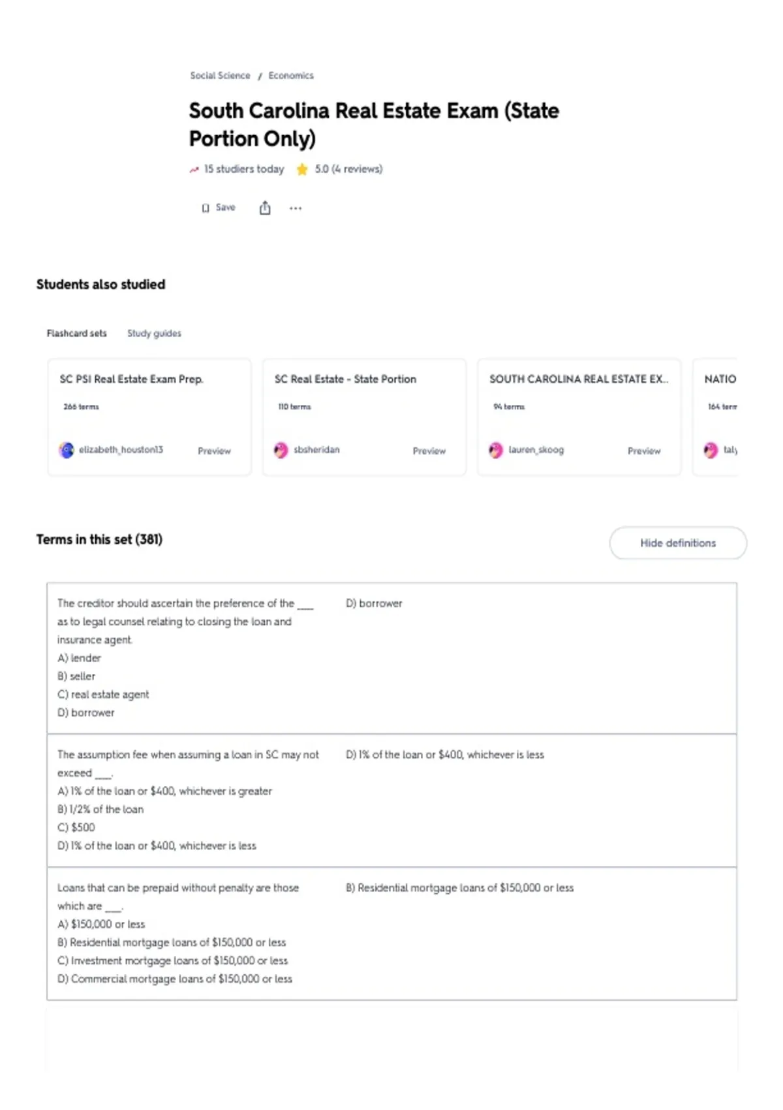
Task: Click the prepaid loans term card
Action: (391, 934)
